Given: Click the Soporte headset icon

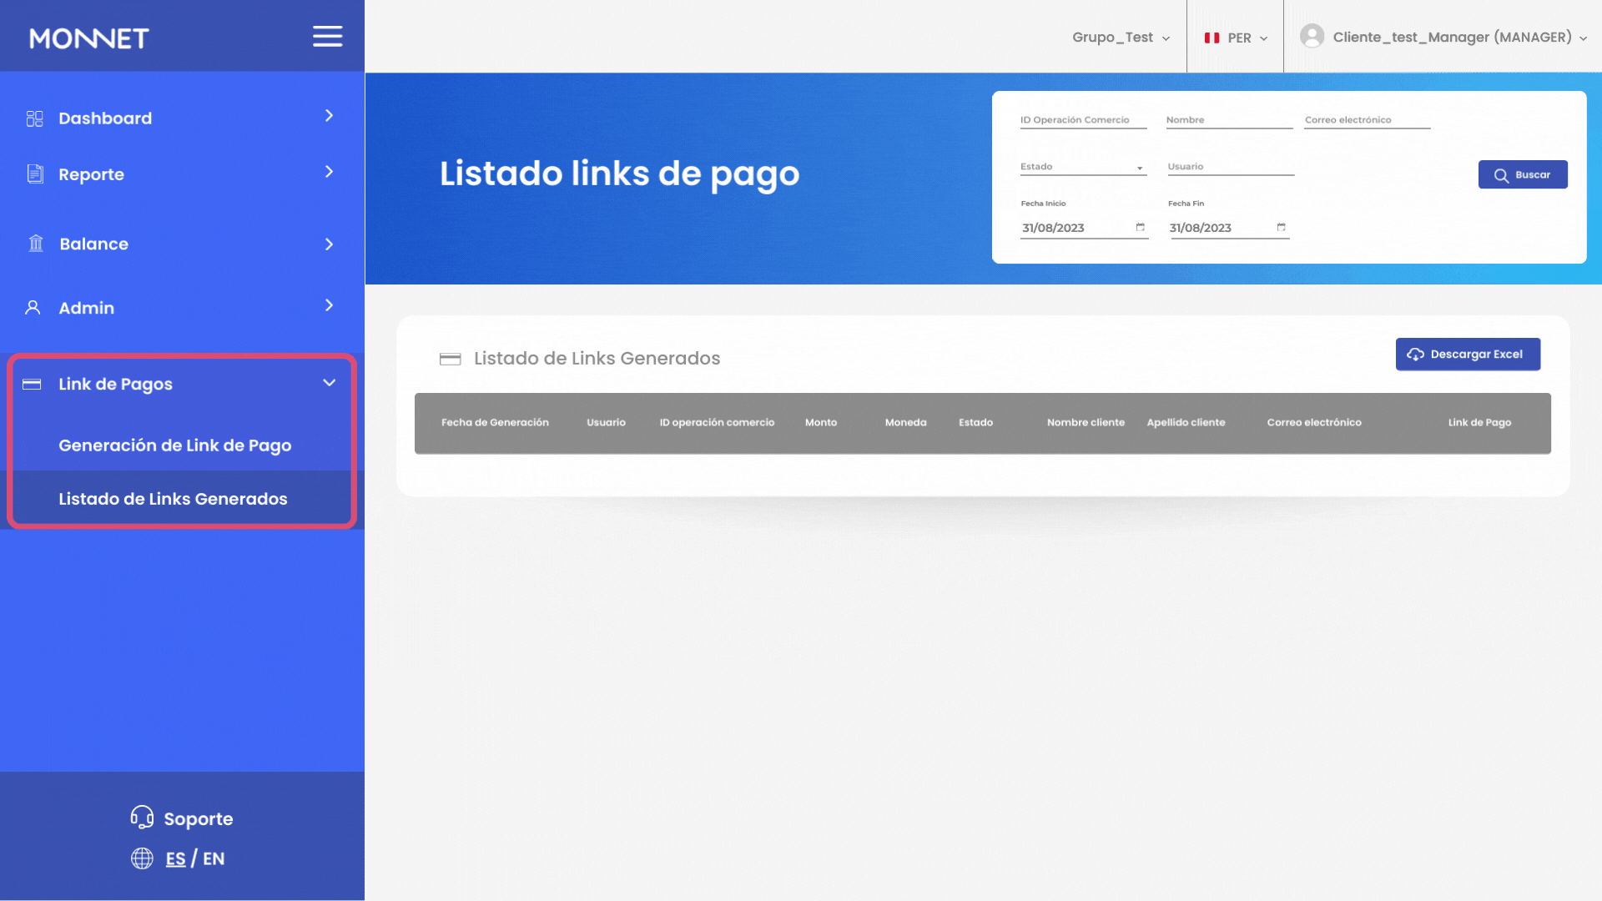Looking at the screenshot, I should 142,818.
